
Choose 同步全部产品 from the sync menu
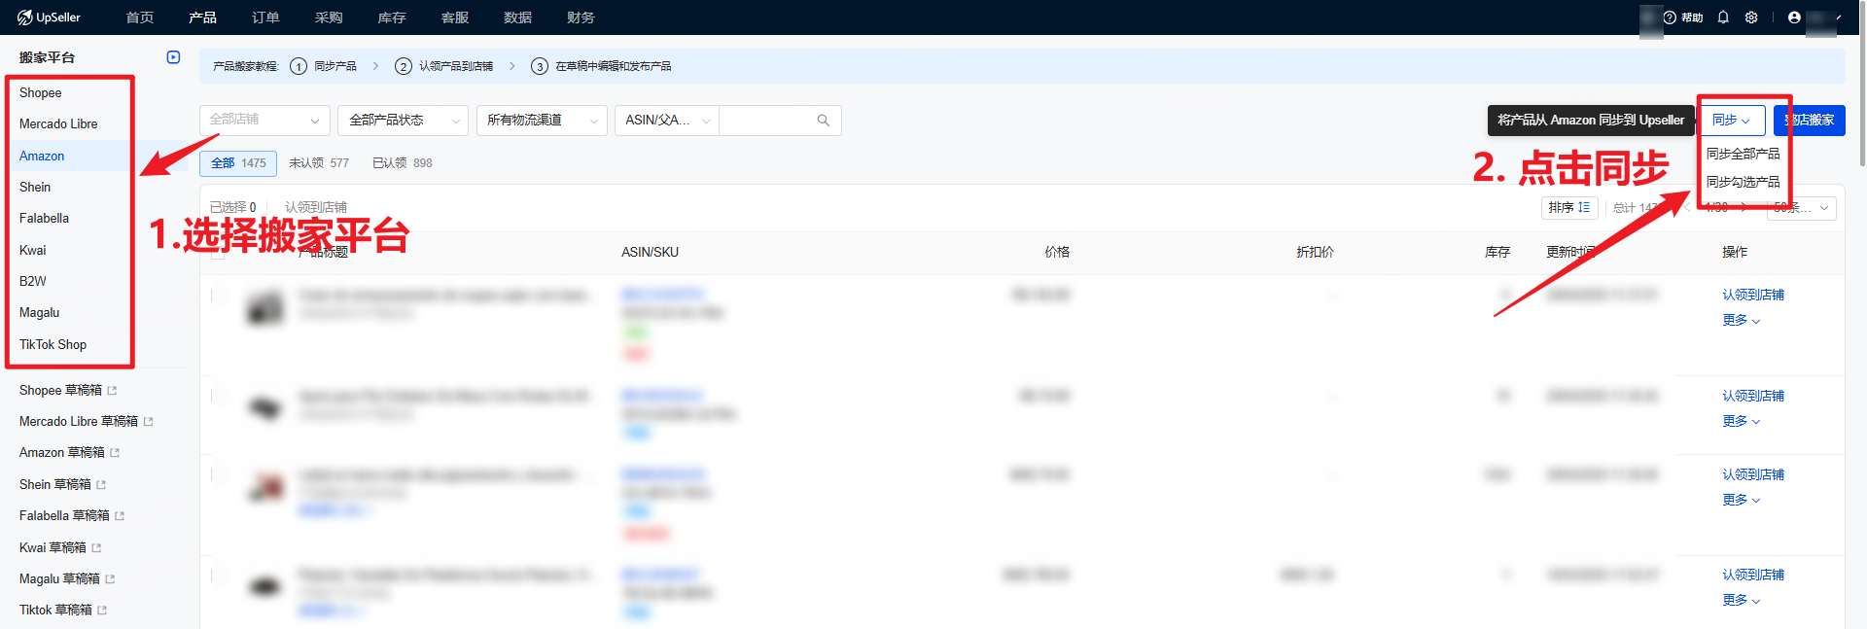(x=1744, y=154)
